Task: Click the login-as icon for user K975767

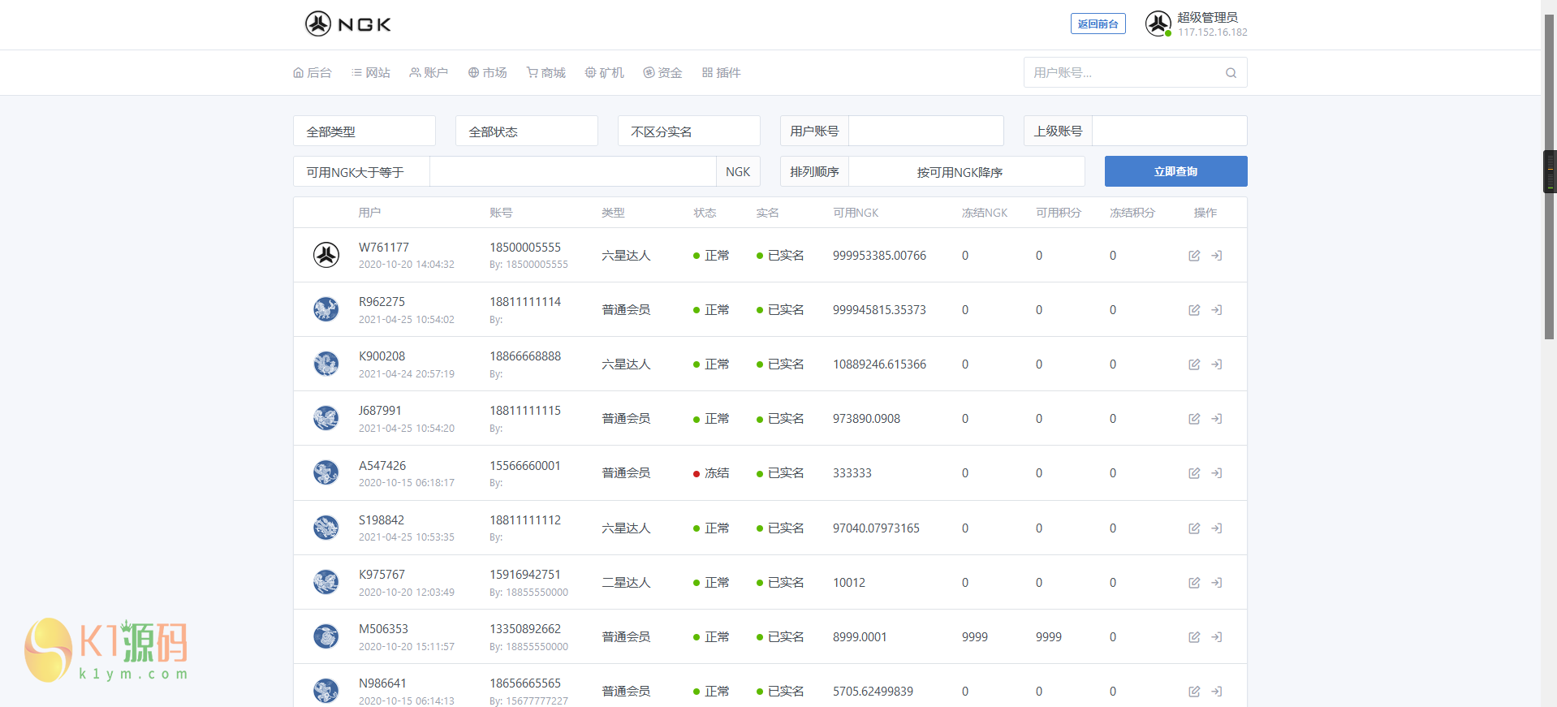Action: pyautogui.click(x=1217, y=583)
